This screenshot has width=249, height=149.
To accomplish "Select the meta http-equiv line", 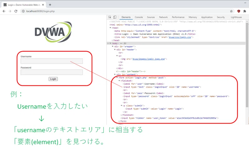I will tap(155, 31).
